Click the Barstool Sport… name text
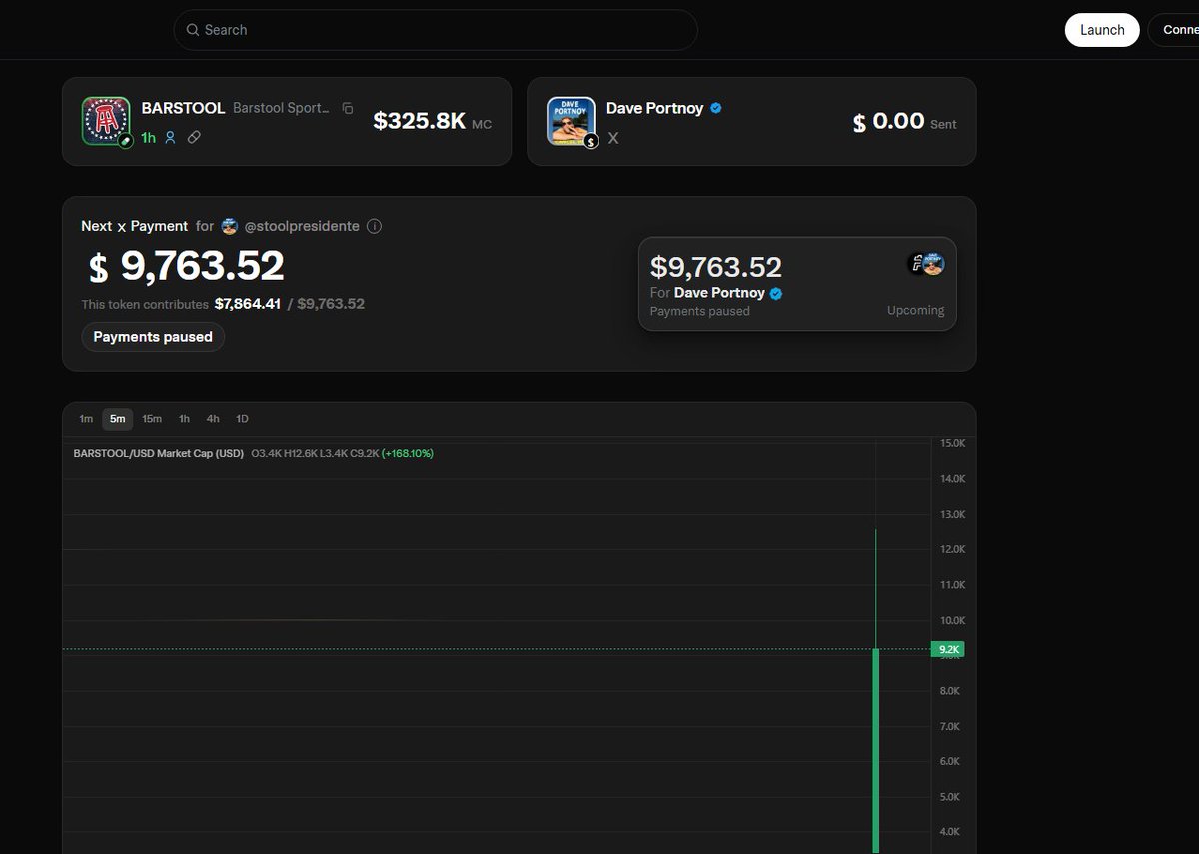The image size is (1199, 854). point(282,108)
